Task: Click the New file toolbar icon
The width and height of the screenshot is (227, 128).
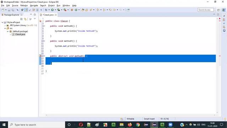Action: click(3, 10)
